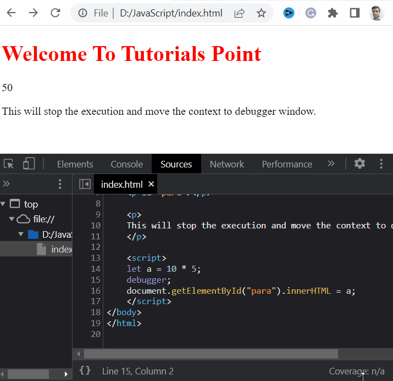Click the inspect element picker icon
Screen dimensions: 393x381
tap(9, 164)
